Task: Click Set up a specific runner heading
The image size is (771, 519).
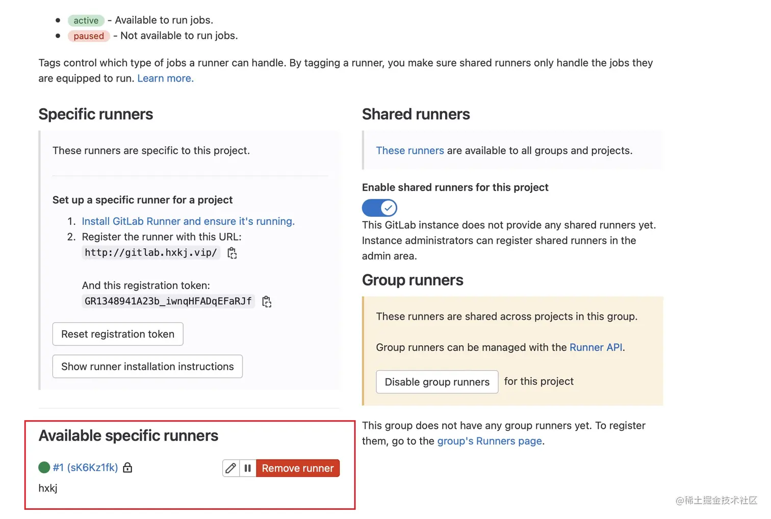Action: [142, 200]
